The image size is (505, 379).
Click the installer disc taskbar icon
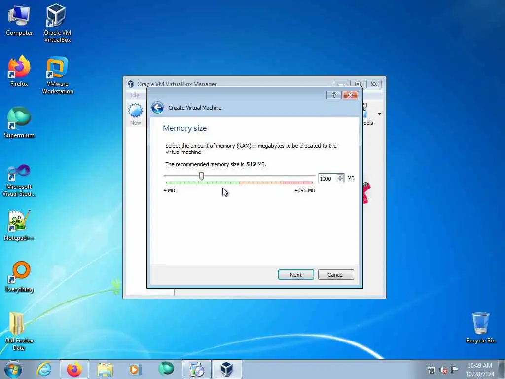pyautogui.click(x=196, y=369)
